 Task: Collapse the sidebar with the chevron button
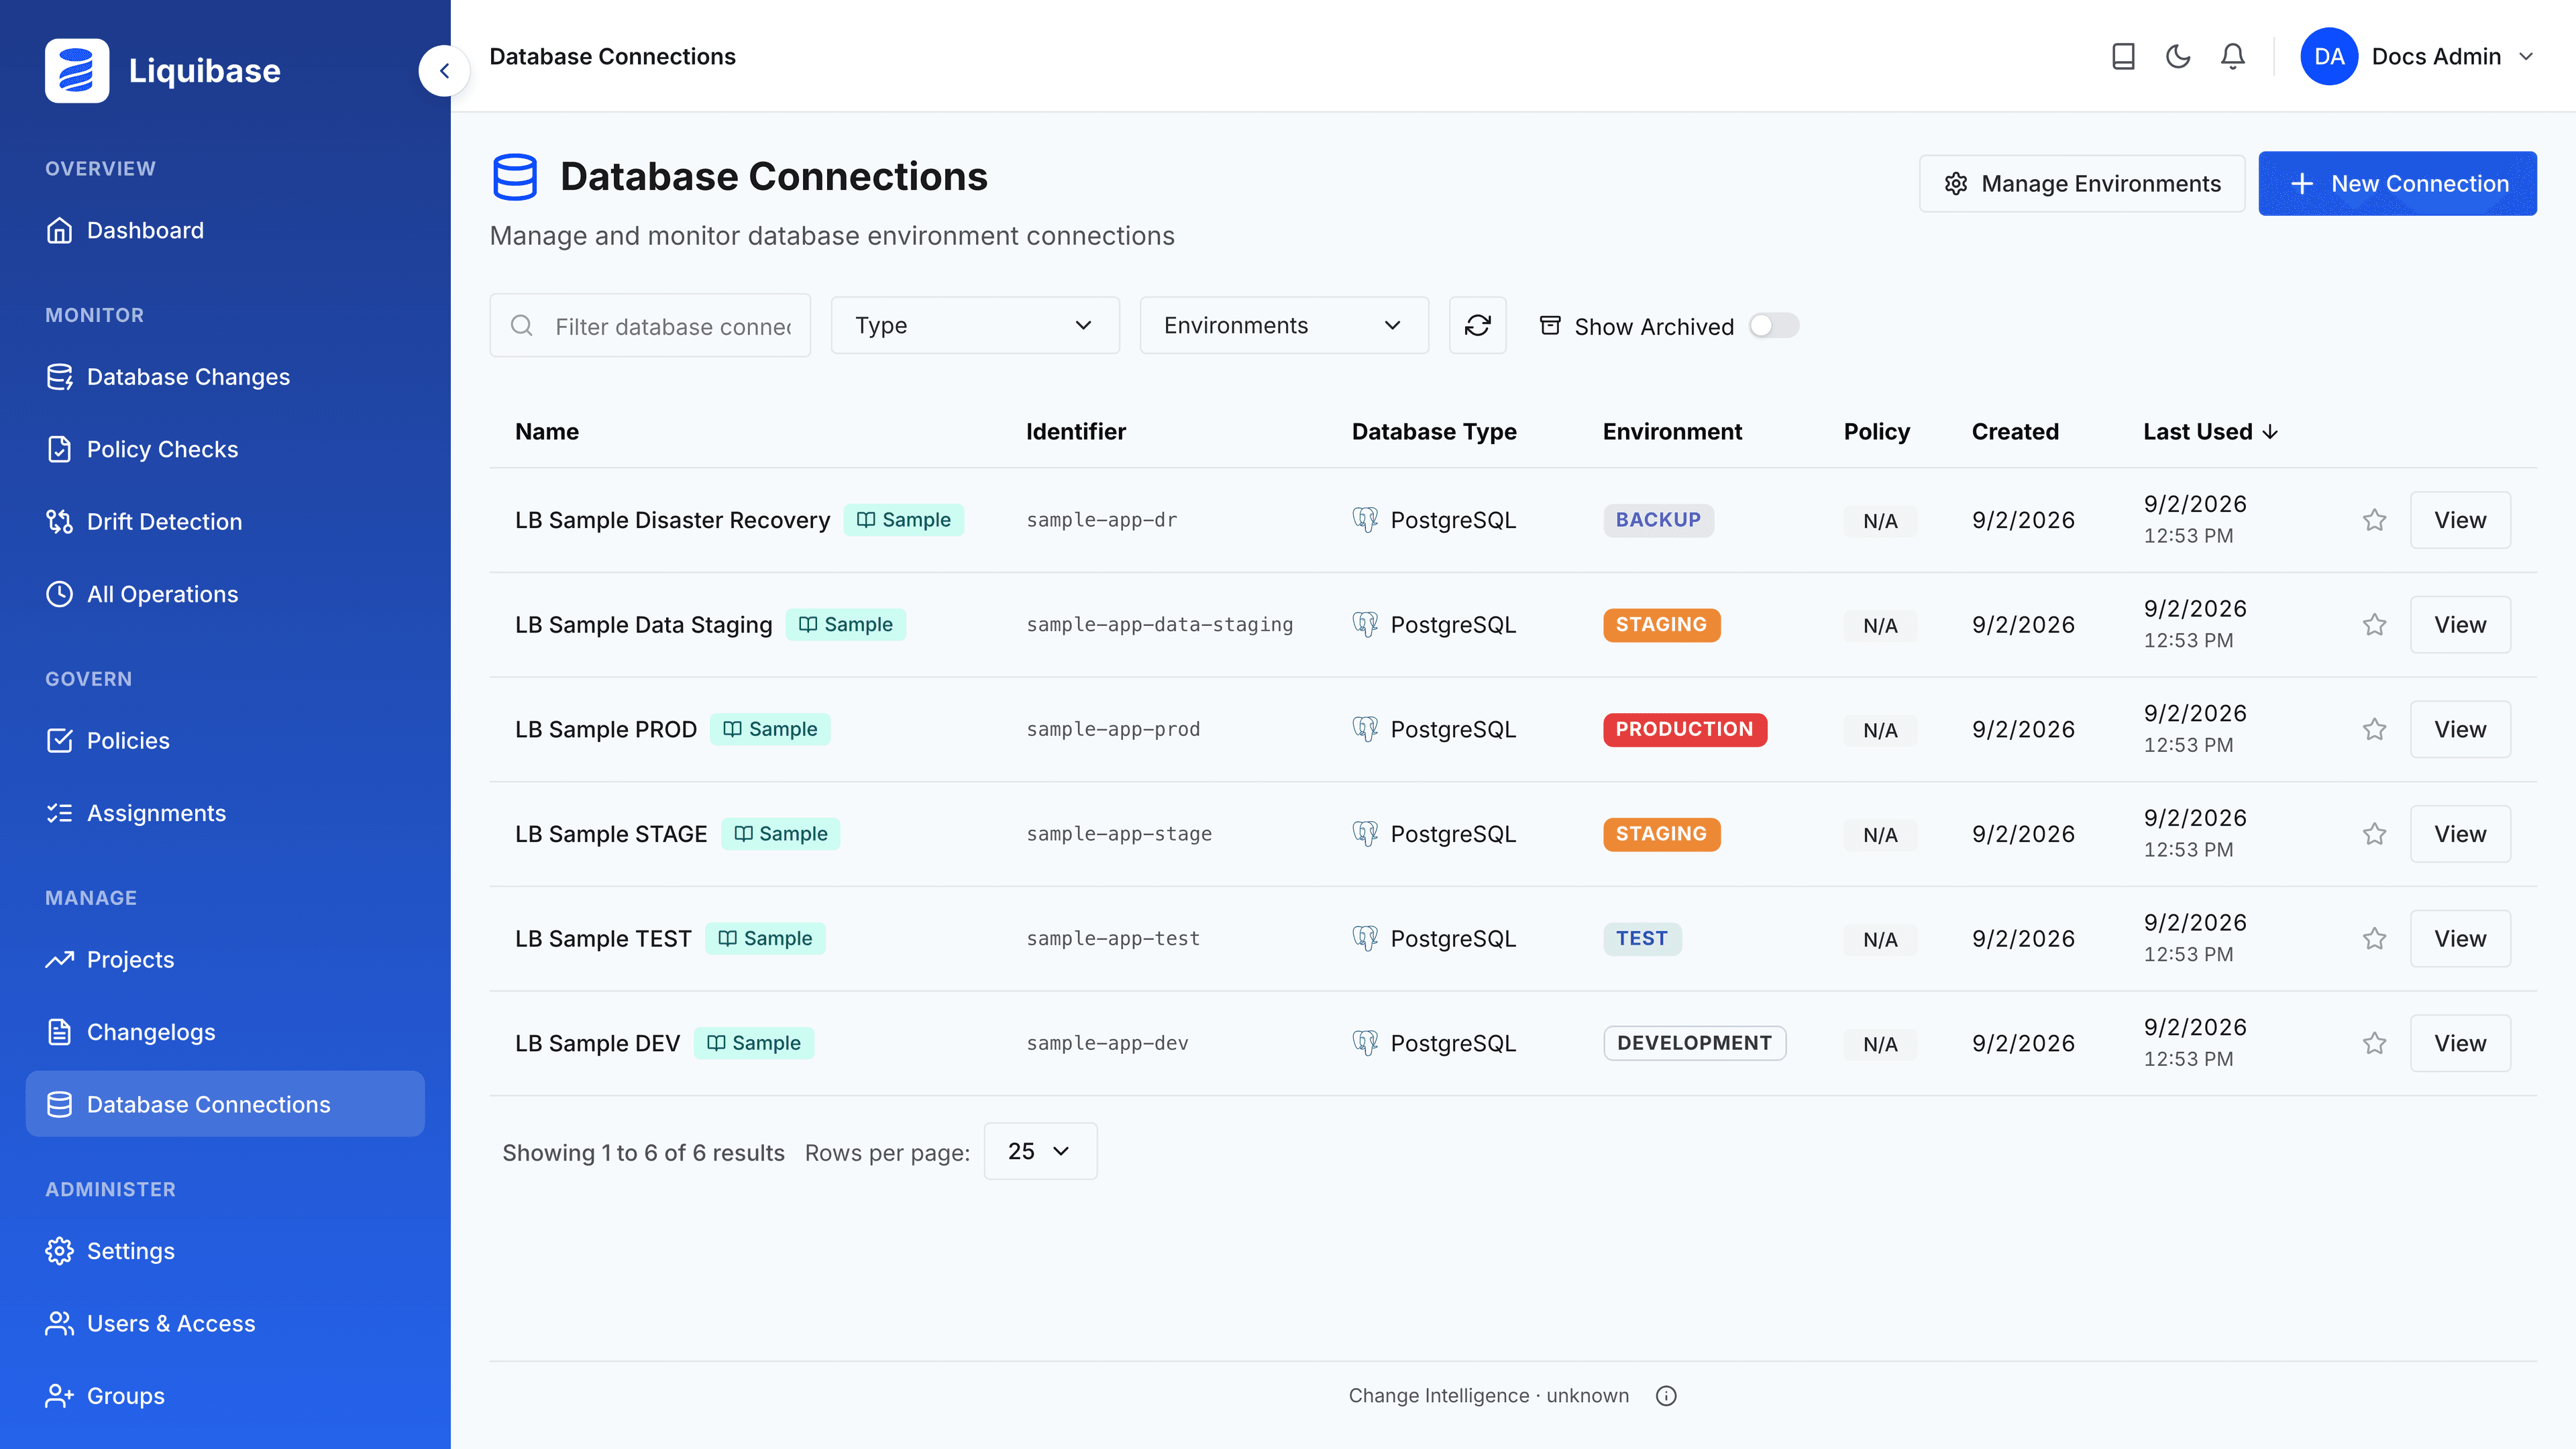coord(444,71)
